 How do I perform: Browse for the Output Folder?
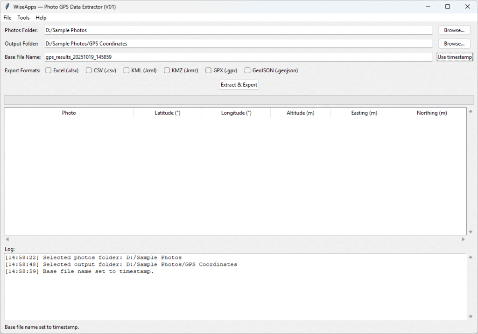454,44
